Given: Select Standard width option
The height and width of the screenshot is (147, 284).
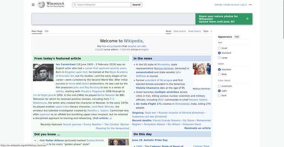Looking at the screenshot, I should [x=219, y=70].
